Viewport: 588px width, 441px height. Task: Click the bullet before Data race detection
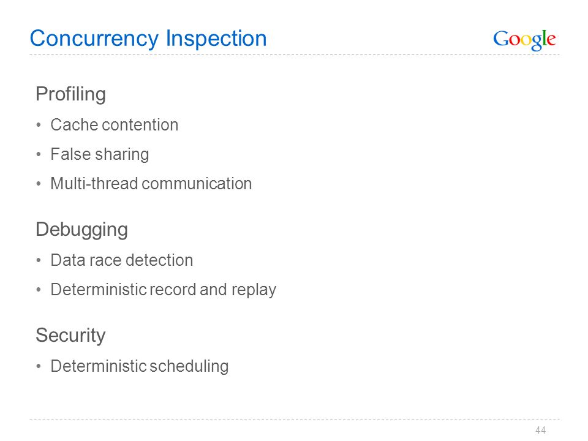click(38, 261)
